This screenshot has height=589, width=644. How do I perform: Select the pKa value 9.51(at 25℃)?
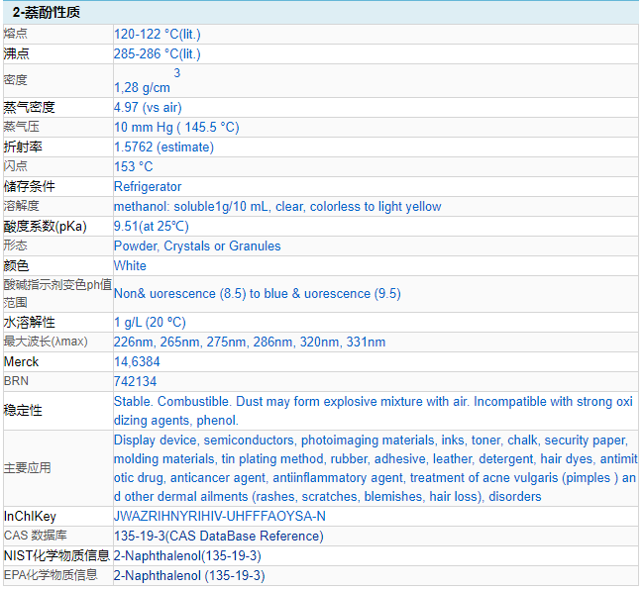tap(151, 226)
